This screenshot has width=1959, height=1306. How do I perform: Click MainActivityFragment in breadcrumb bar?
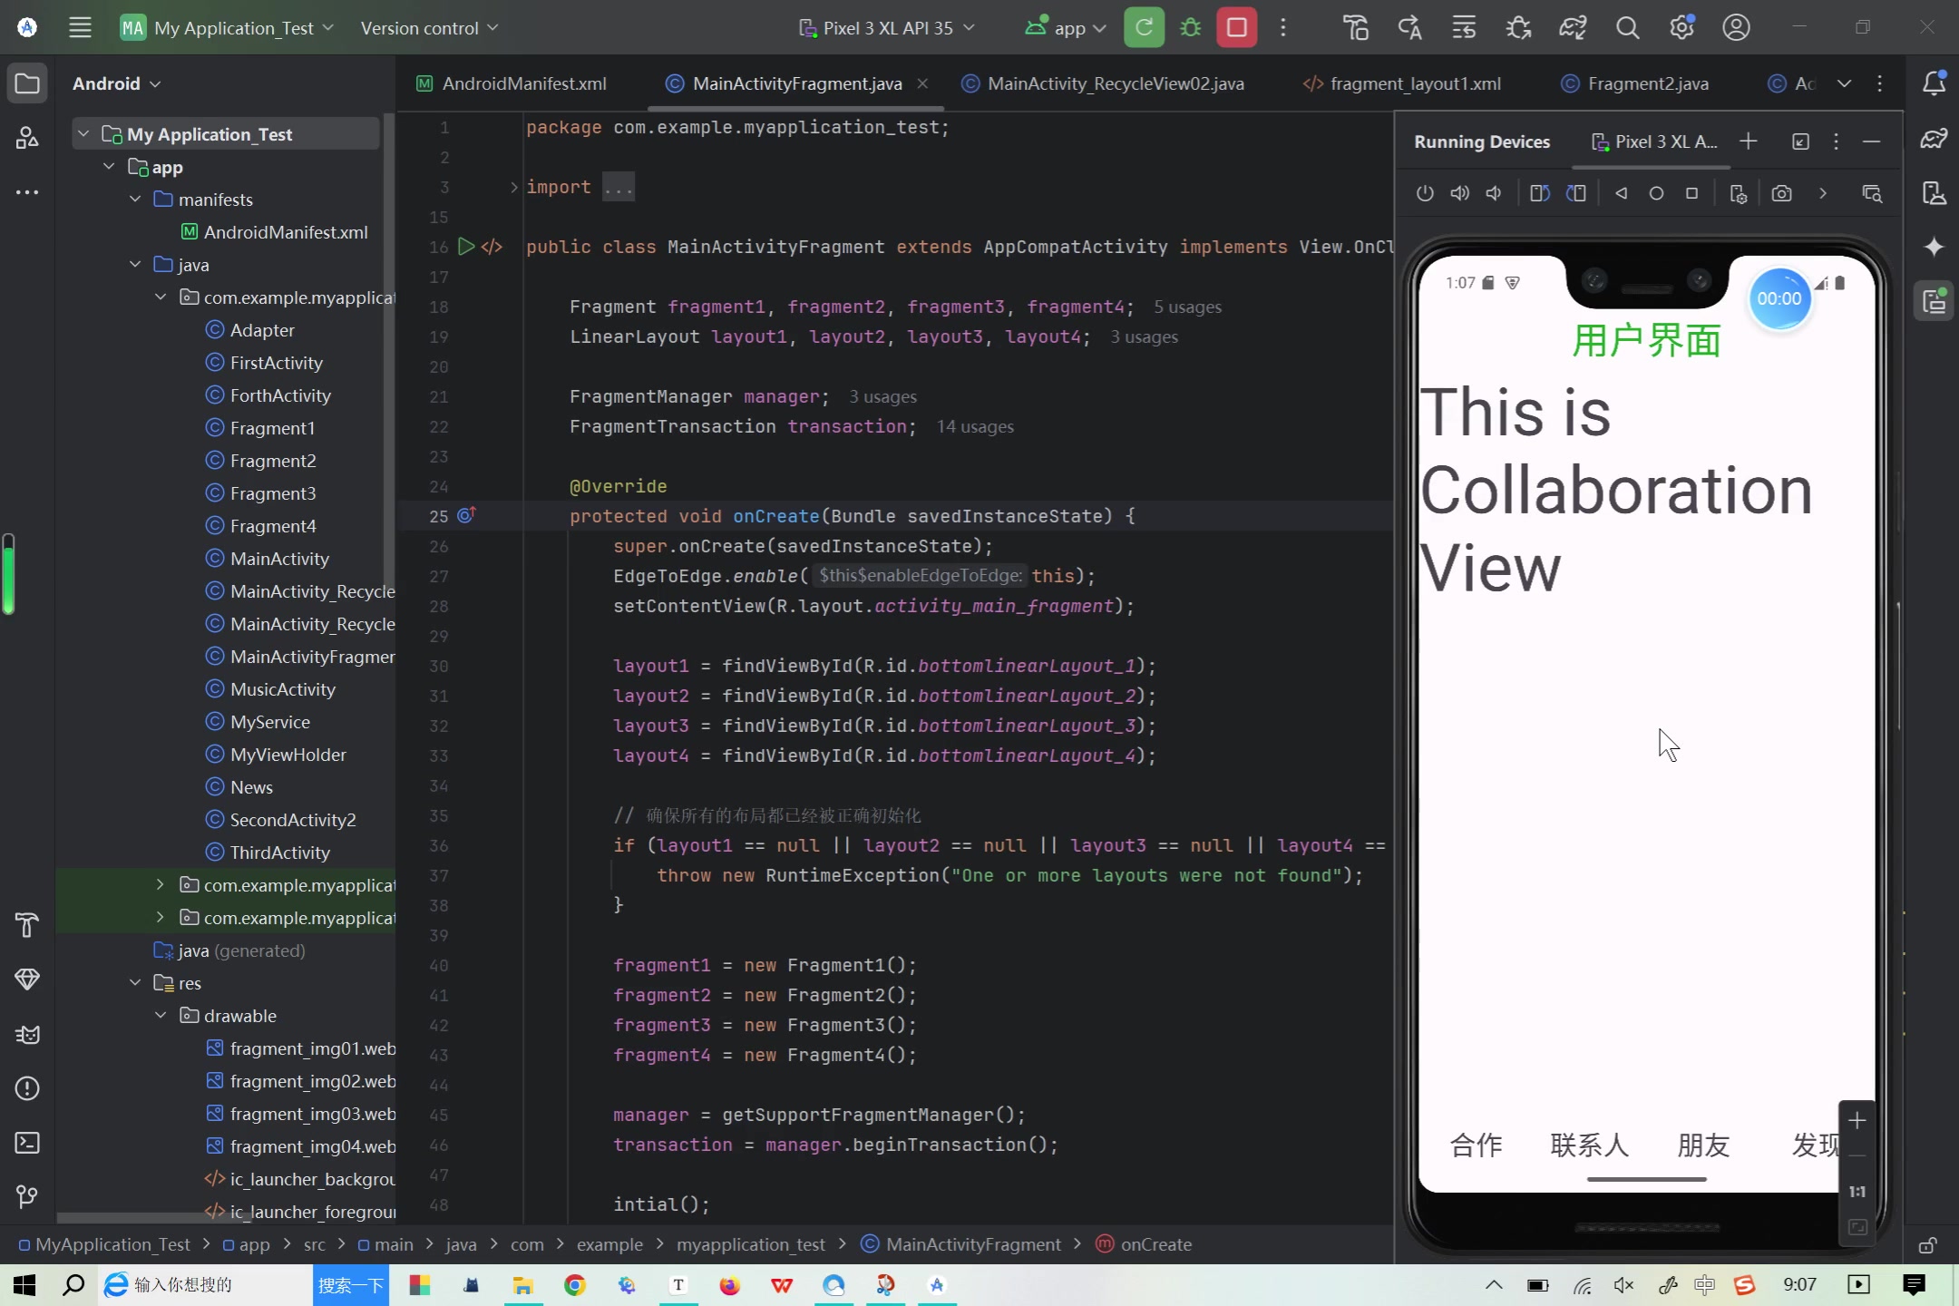[x=972, y=1244]
